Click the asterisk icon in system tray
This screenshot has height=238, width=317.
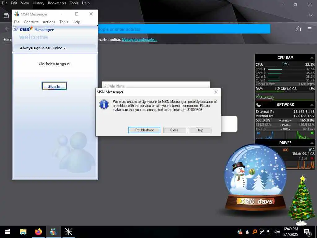pos(262,232)
